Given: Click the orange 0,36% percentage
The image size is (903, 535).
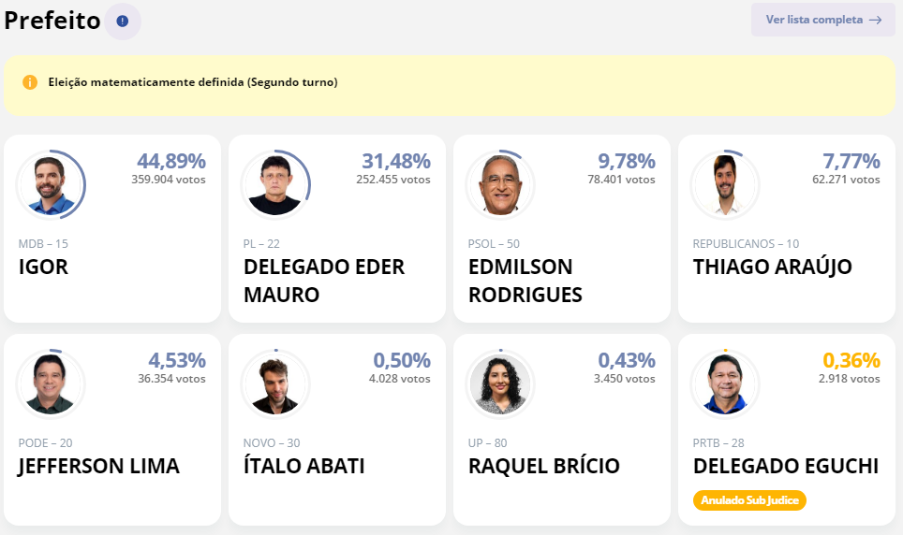Looking at the screenshot, I should tap(851, 360).
